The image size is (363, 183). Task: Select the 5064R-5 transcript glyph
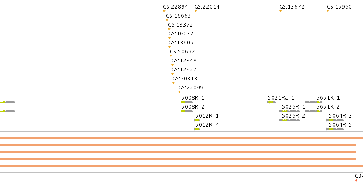tap(335, 129)
